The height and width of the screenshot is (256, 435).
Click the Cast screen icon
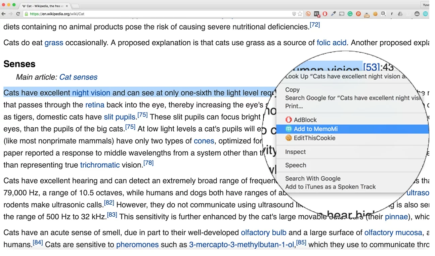coord(342,14)
